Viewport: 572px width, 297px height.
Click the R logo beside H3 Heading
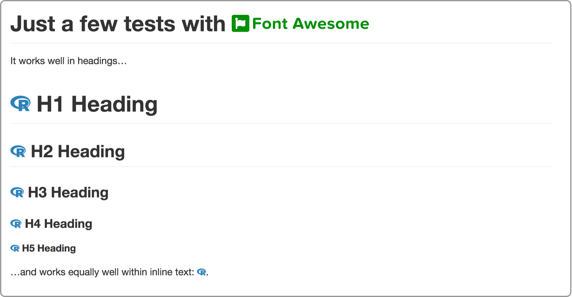(x=17, y=192)
